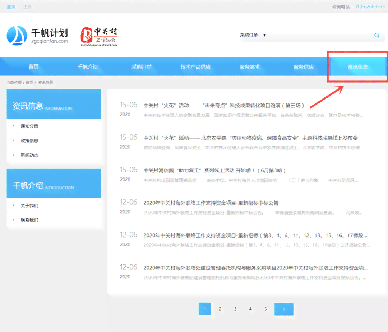Select pagination page 1
Image resolution: width=388 pixels, height=332 pixels.
[x=205, y=309]
